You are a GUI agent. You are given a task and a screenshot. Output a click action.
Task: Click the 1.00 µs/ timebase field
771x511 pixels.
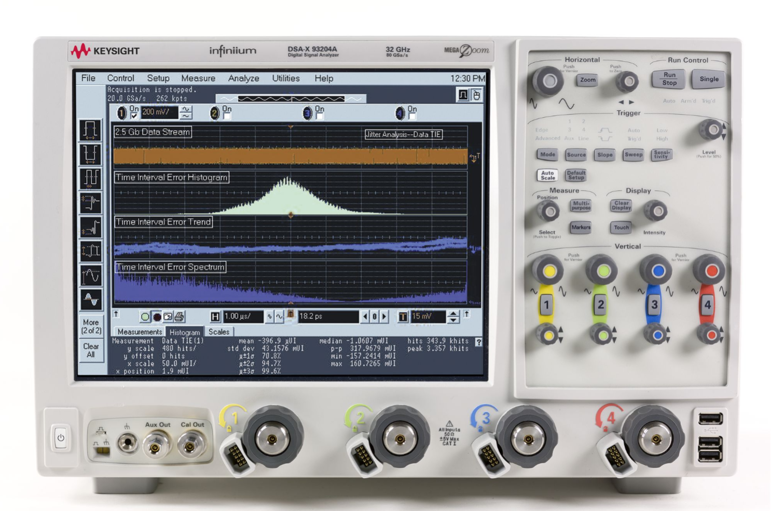242,317
